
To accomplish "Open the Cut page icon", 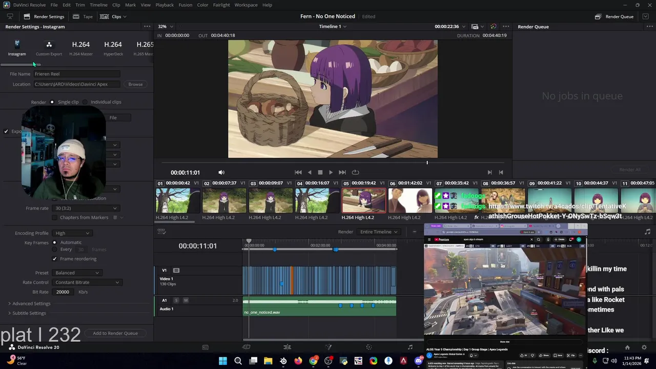I will tap(246, 347).
